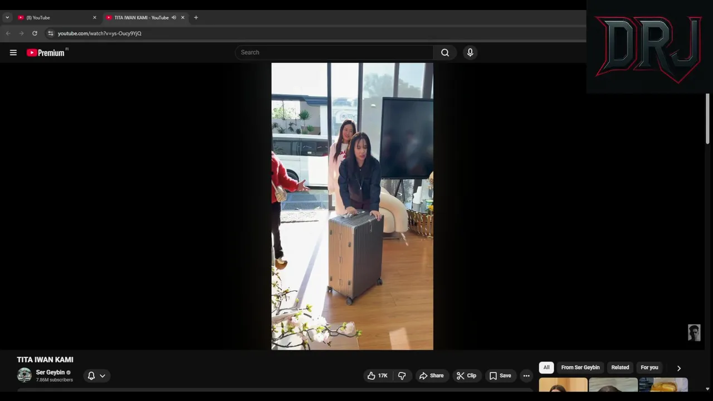Create a Clip of the video
The width and height of the screenshot is (713, 401).
coord(466,375)
